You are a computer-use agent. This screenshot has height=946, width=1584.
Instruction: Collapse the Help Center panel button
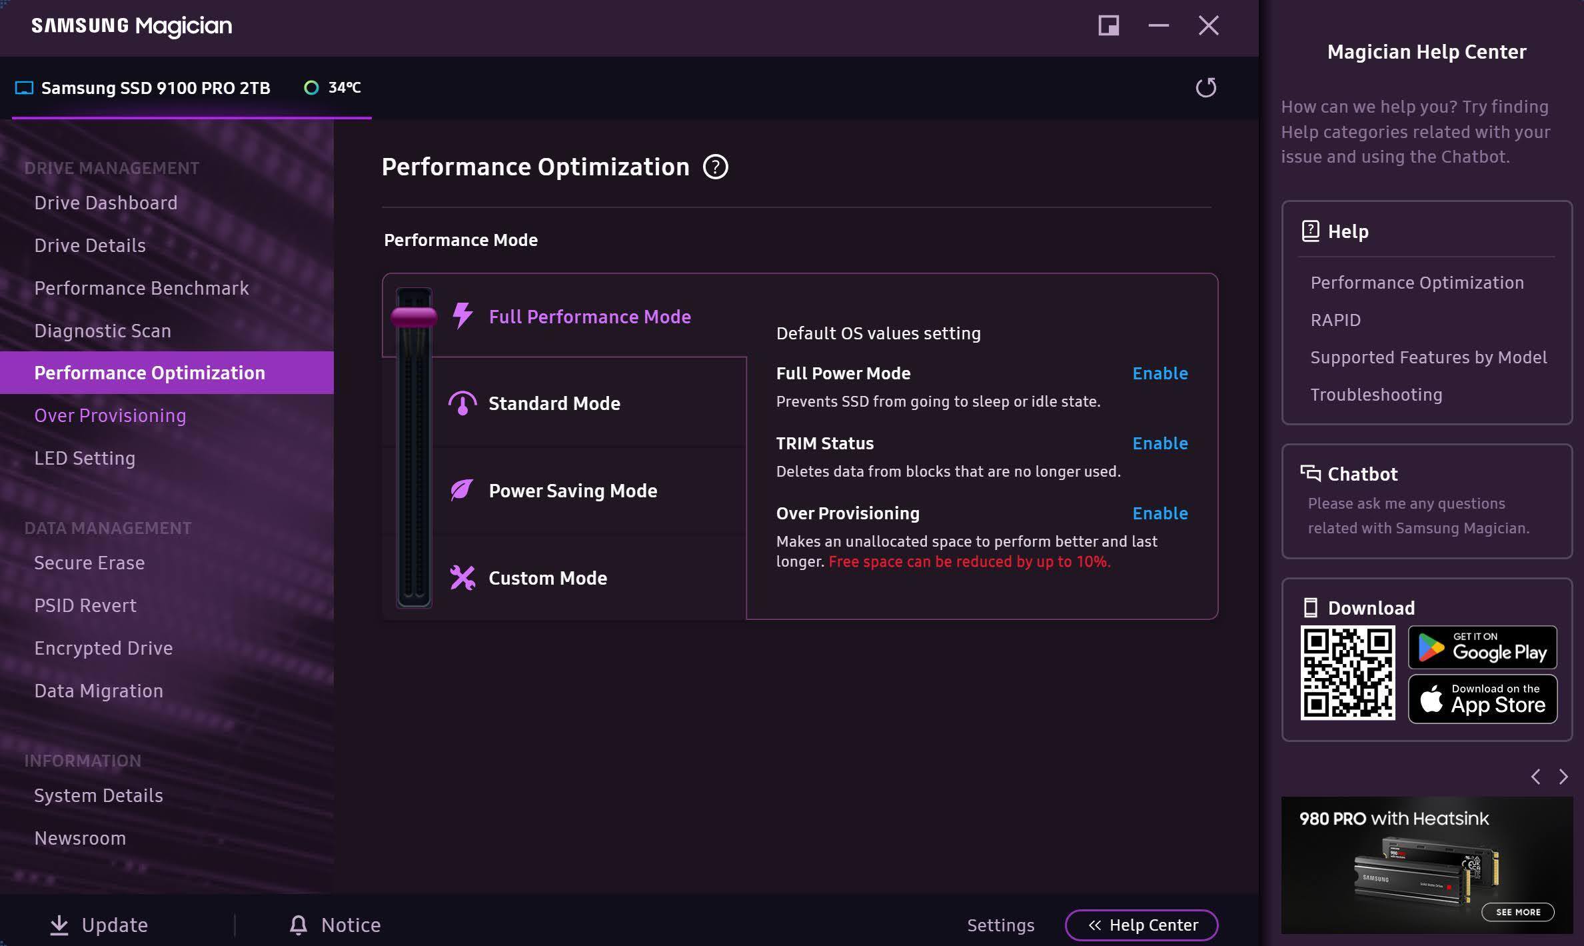tap(1141, 925)
